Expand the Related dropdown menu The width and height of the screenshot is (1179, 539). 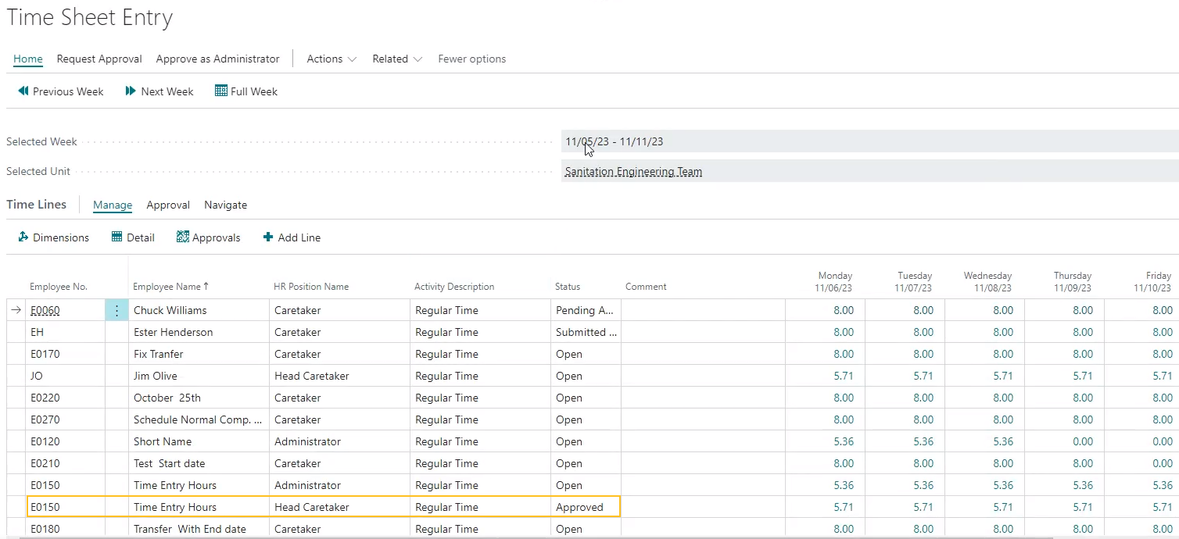coord(397,59)
